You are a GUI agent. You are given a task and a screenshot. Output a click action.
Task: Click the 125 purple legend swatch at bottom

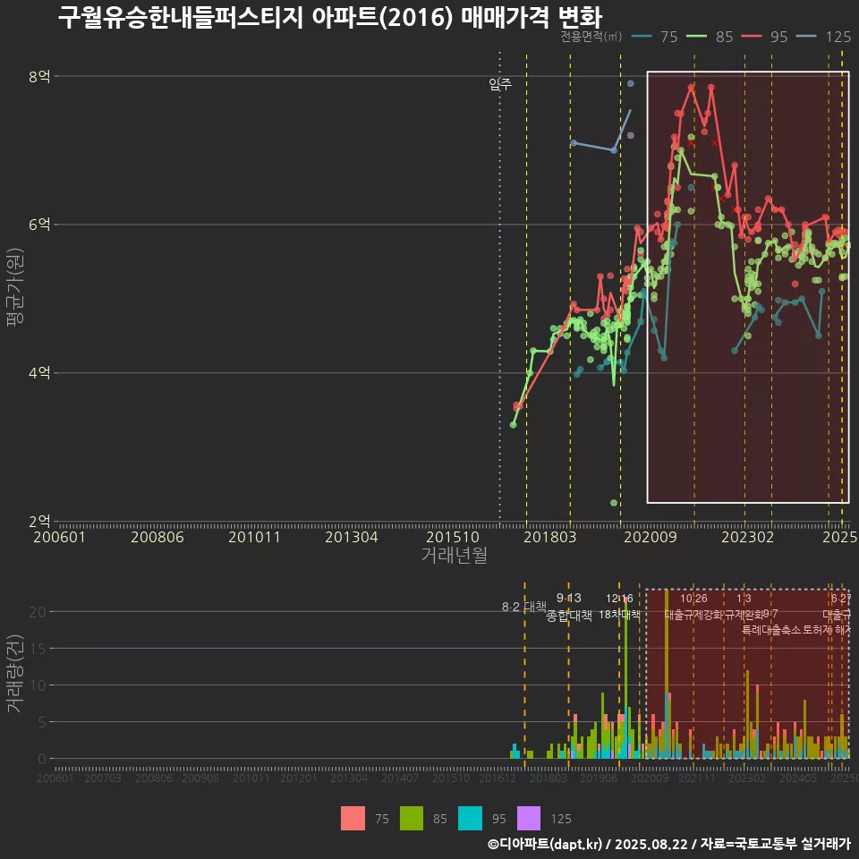[529, 818]
